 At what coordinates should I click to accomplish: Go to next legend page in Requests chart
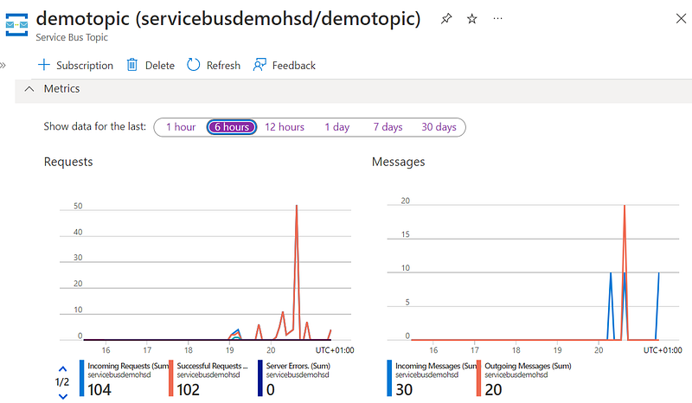pos(62,396)
